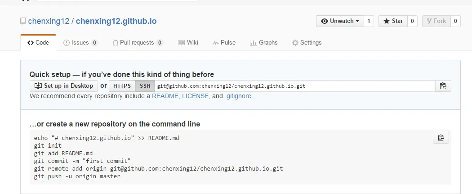Viewport: 472px width, 194px height.
Task: View the Pulse tab
Action: pos(224,43)
